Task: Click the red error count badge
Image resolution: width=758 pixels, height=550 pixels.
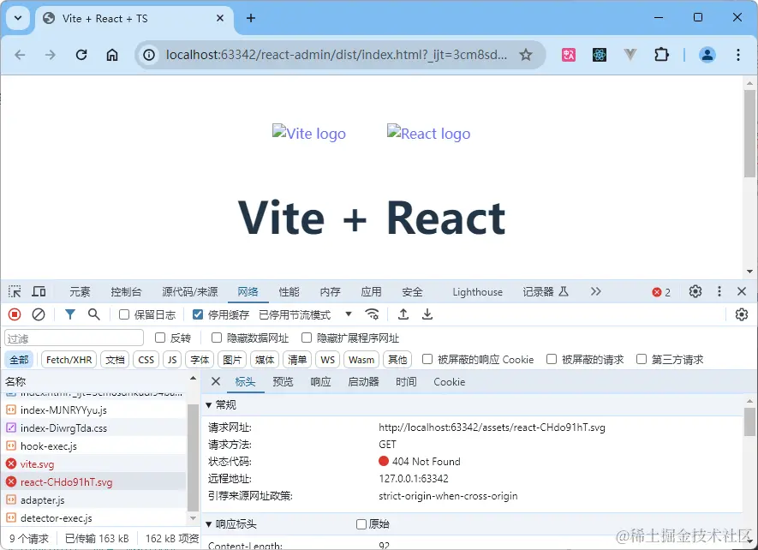Action: [661, 292]
